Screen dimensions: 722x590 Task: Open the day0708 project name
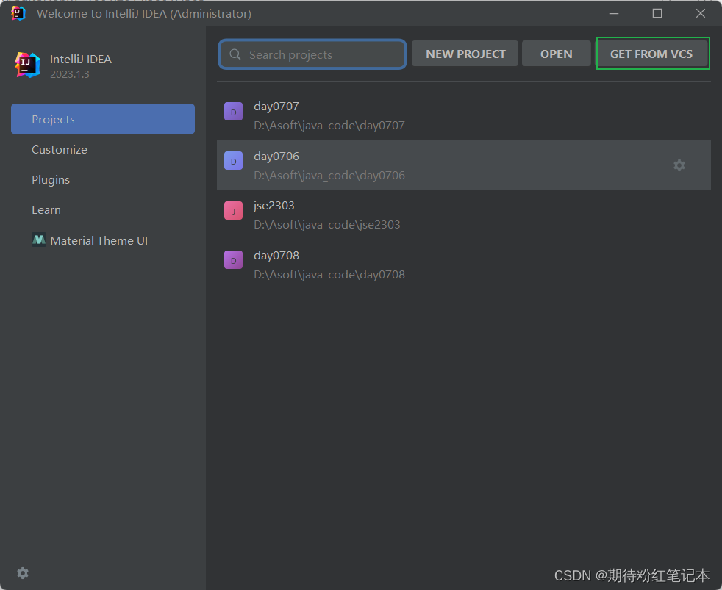click(276, 255)
